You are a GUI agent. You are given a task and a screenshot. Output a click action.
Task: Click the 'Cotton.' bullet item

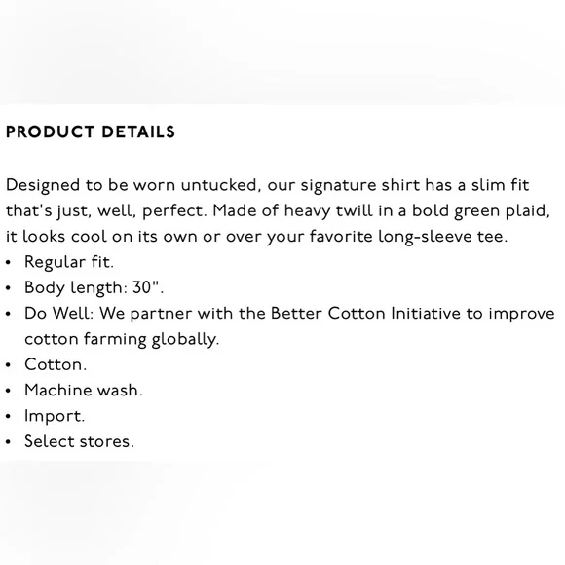56,364
